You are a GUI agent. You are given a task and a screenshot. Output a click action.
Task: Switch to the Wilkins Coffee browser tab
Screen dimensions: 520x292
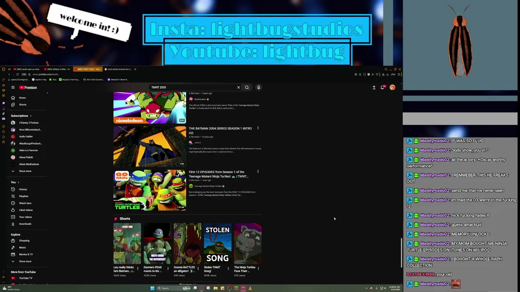click(x=57, y=69)
